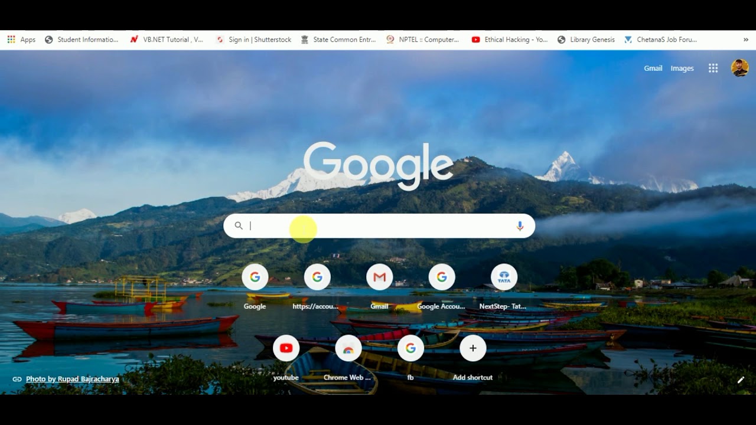Open the VB.NET Tutorial bookmark

(x=167, y=40)
